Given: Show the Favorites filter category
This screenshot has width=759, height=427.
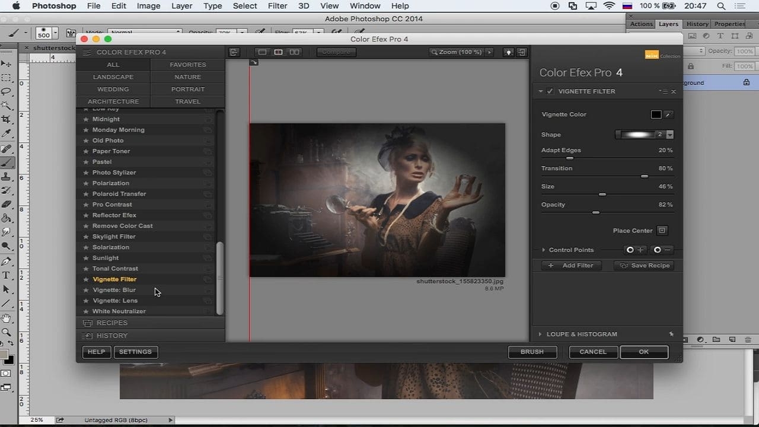Looking at the screenshot, I should [188, 65].
